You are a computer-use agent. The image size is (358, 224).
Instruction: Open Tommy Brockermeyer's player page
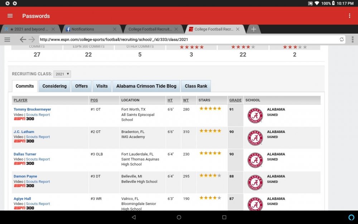pyautogui.click(x=32, y=109)
